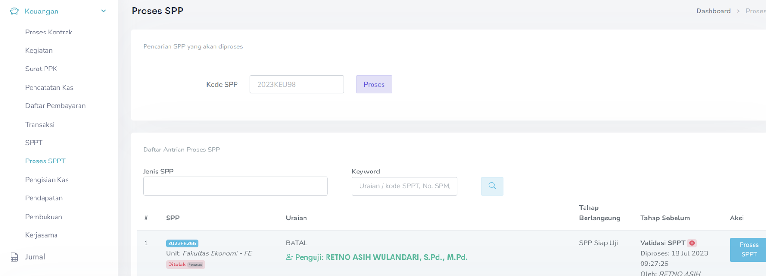Click the Penguji user icon

tap(289, 257)
